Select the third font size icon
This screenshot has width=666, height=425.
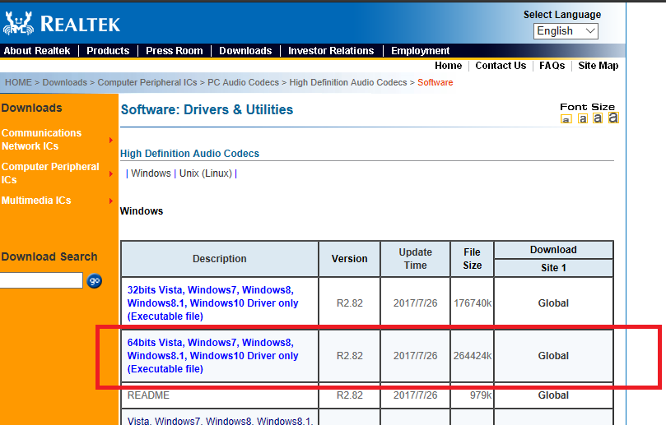[598, 118]
